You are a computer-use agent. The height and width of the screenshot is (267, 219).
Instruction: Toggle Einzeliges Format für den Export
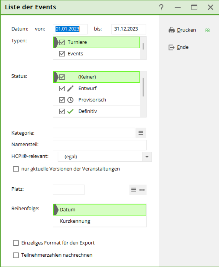tap(16, 243)
